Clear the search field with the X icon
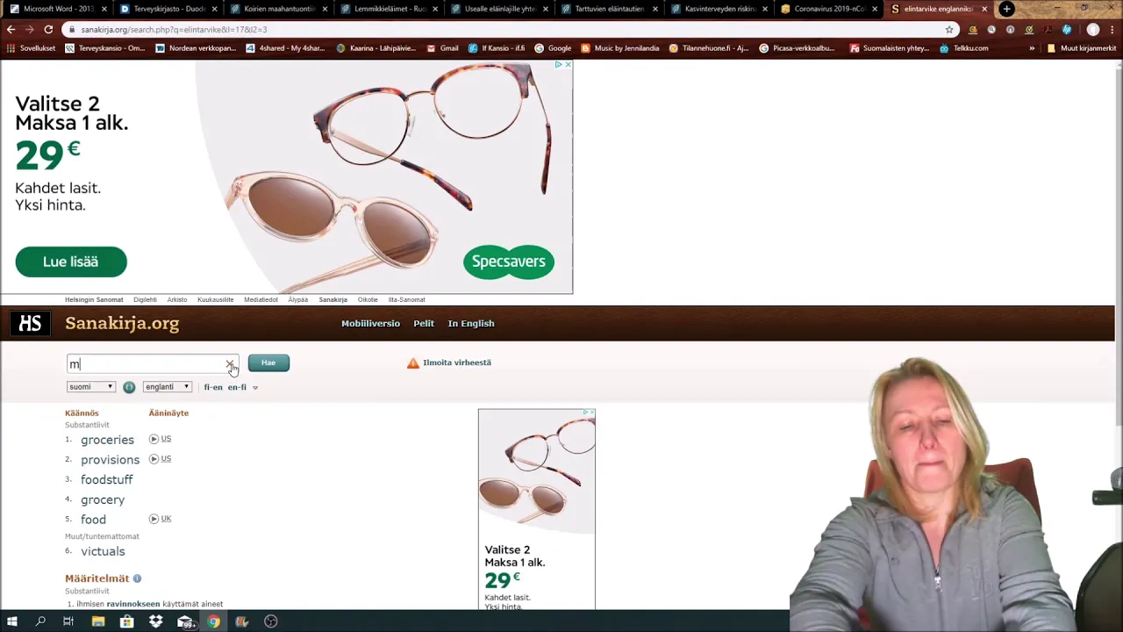The width and height of the screenshot is (1123, 632). point(229,363)
